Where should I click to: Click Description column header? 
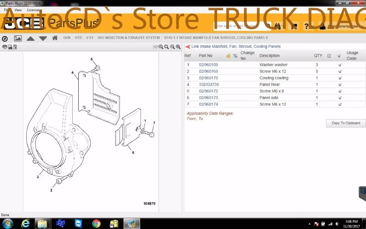click(270, 56)
